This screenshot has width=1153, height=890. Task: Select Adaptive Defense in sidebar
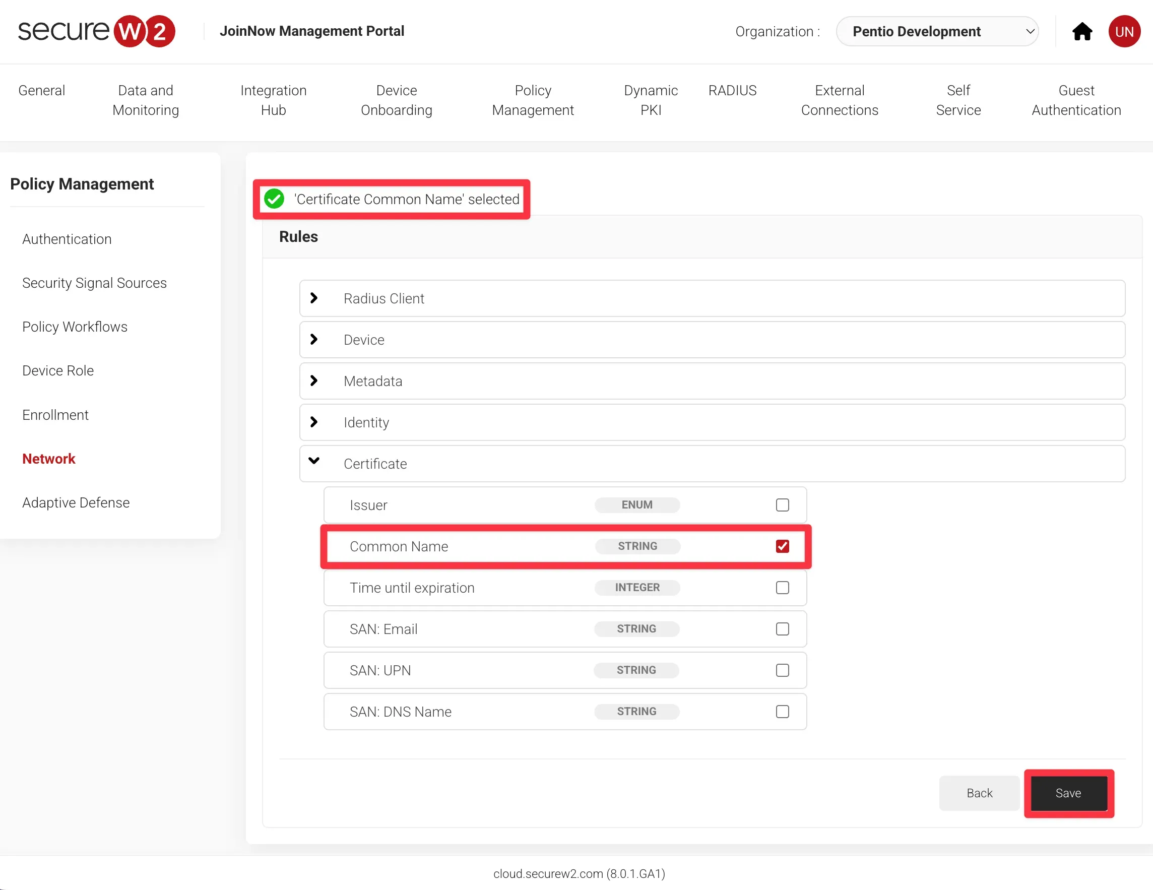point(76,502)
